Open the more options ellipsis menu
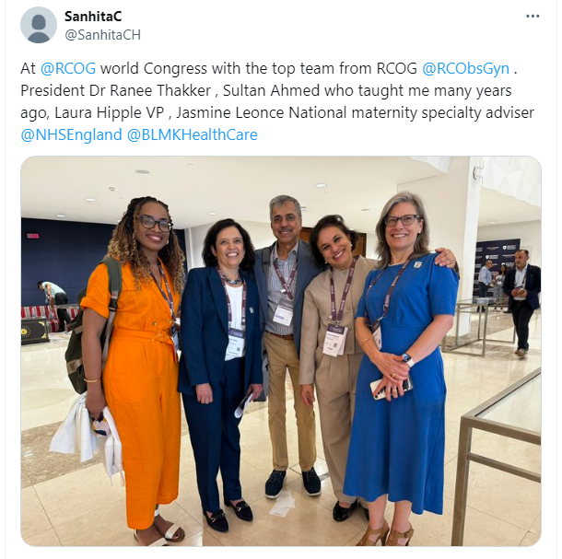 [x=533, y=17]
